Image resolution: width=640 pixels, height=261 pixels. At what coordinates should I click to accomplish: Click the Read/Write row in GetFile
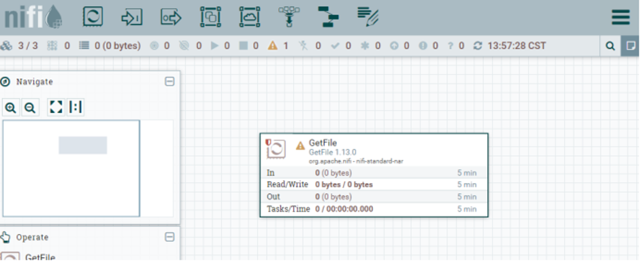[x=374, y=184]
